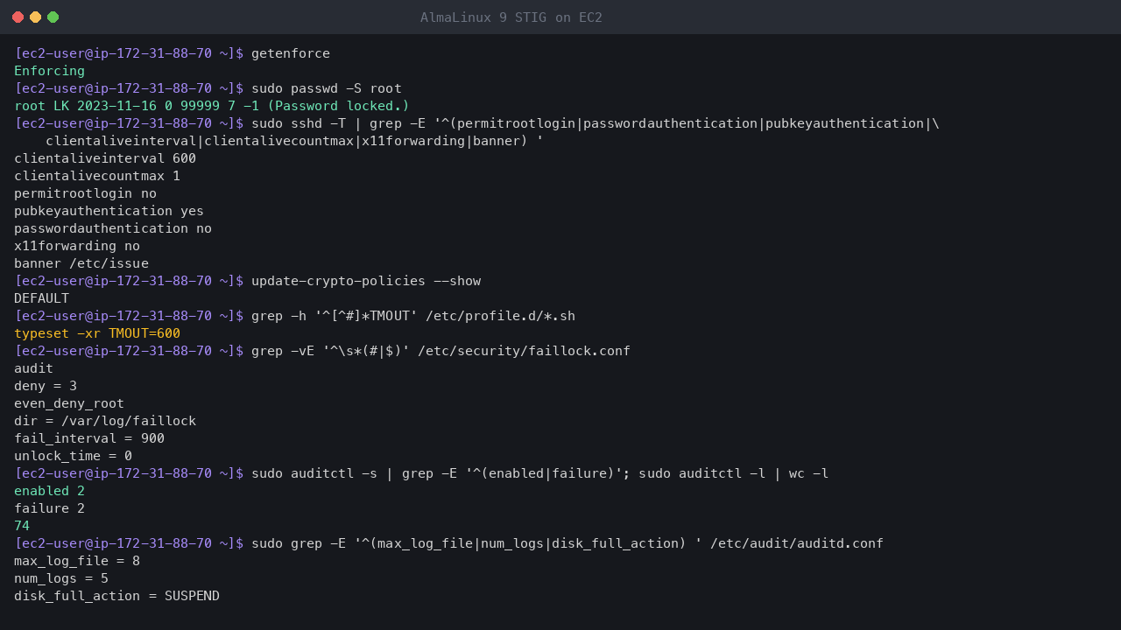This screenshot has width=1121, height=630.
Task: Click the 'num_logs = 5' line
Action: click(x=61, y=578)
